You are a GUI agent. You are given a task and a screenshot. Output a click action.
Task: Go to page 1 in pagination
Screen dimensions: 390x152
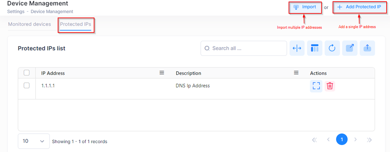point(342,139)
